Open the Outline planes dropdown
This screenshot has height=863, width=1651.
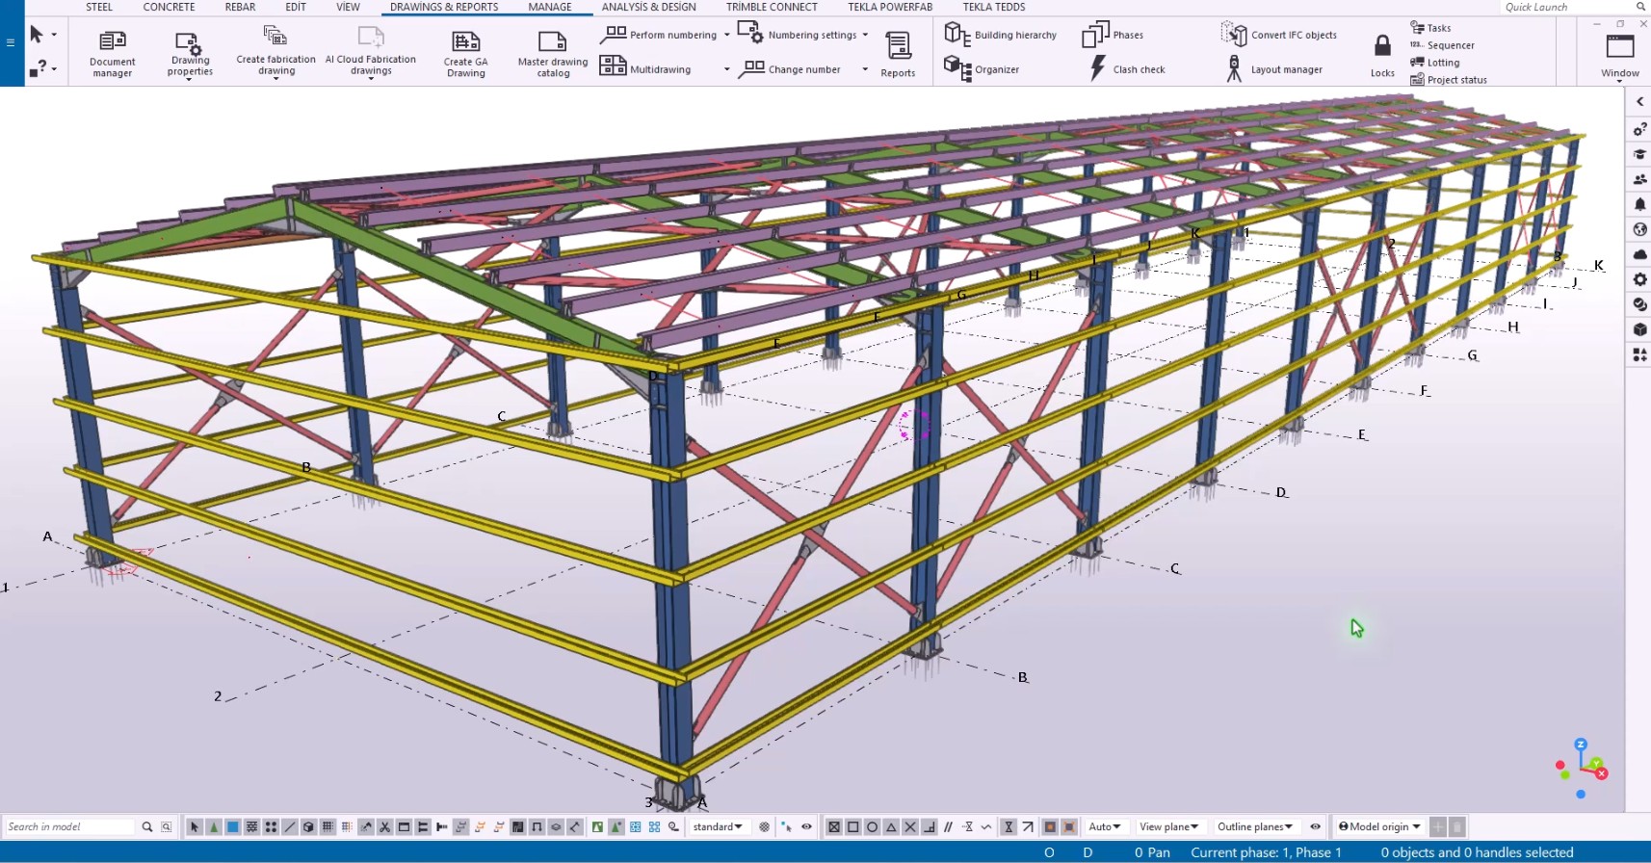(1255, 826)
